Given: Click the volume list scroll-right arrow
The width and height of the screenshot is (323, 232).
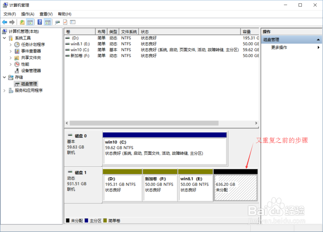Looking at the screenshot, I should click(256, 123).
